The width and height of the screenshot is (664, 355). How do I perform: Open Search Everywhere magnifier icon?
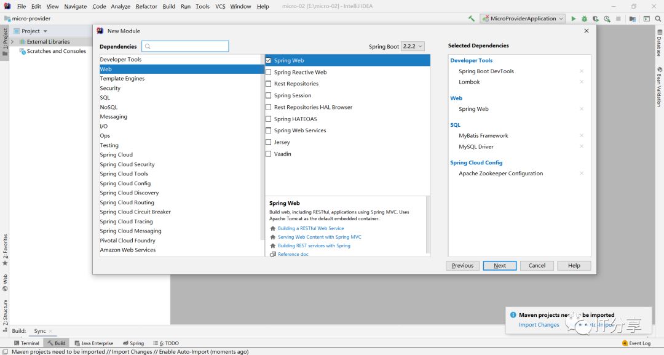coord(658,18)
